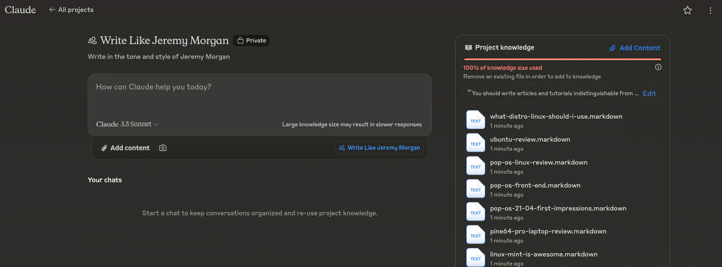Click the empty chats placeholder message
This screenshot has width=722, height=267.
[260, 213]
